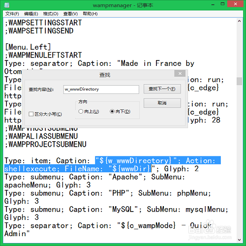The height and width of the screenshot is (246, 246).
Task: Enable the 区分大小写(C) checkbox
Action: pyautogui.click(x=31, y=114)
